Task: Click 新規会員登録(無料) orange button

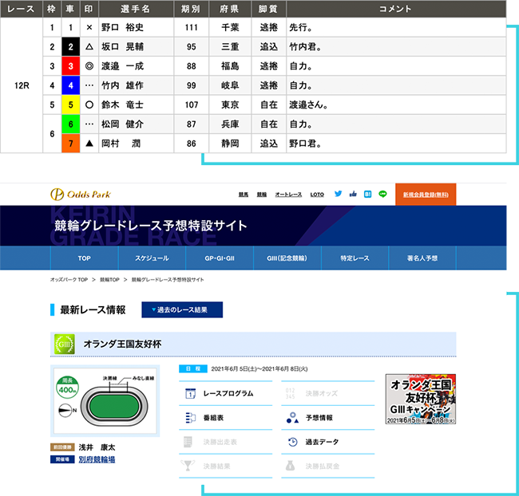Action: tap(426, 194)
